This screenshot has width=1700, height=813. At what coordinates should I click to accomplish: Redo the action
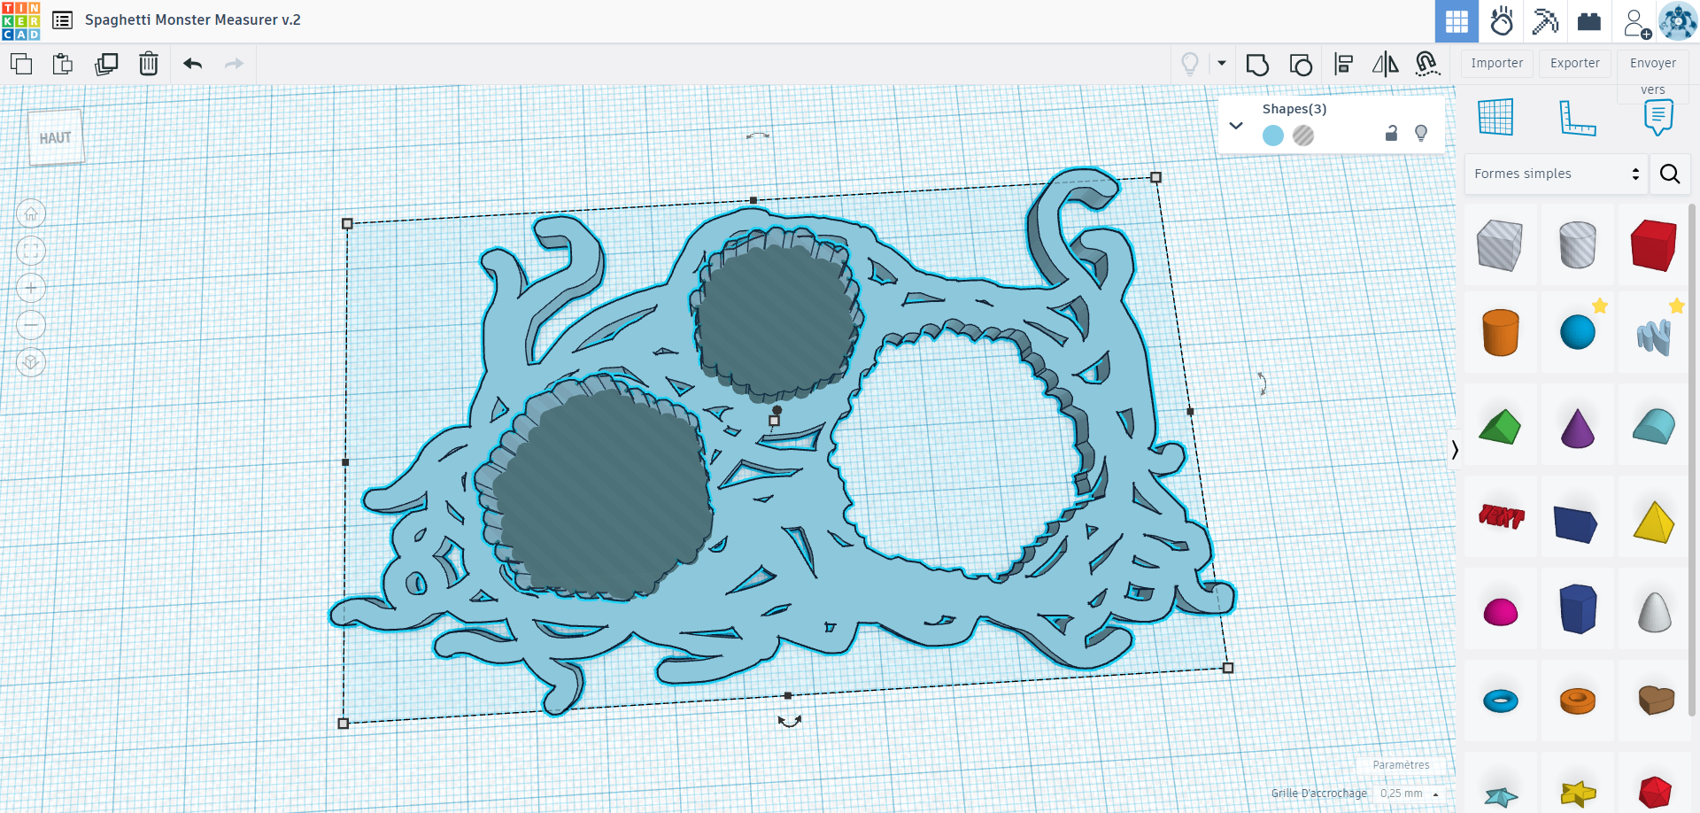(234, 64)
